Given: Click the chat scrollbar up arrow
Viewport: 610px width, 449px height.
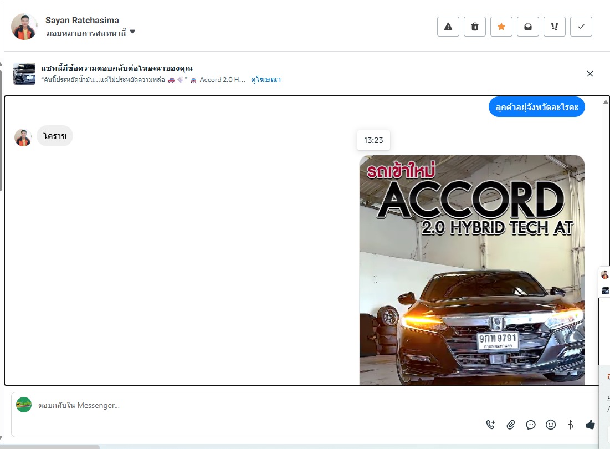Looking at the screenshot, I should [606, 103].
